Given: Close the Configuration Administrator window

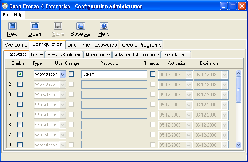Looking at the screenshot, I should click(242, 6).
